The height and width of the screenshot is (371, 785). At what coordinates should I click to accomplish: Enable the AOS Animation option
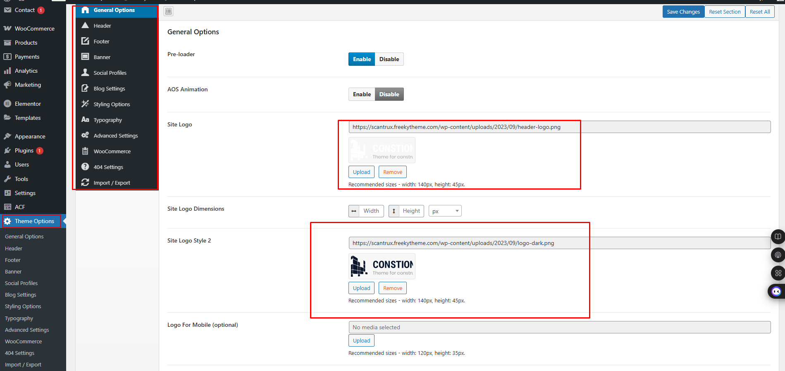pyautogui.click(x=362, y=94)
